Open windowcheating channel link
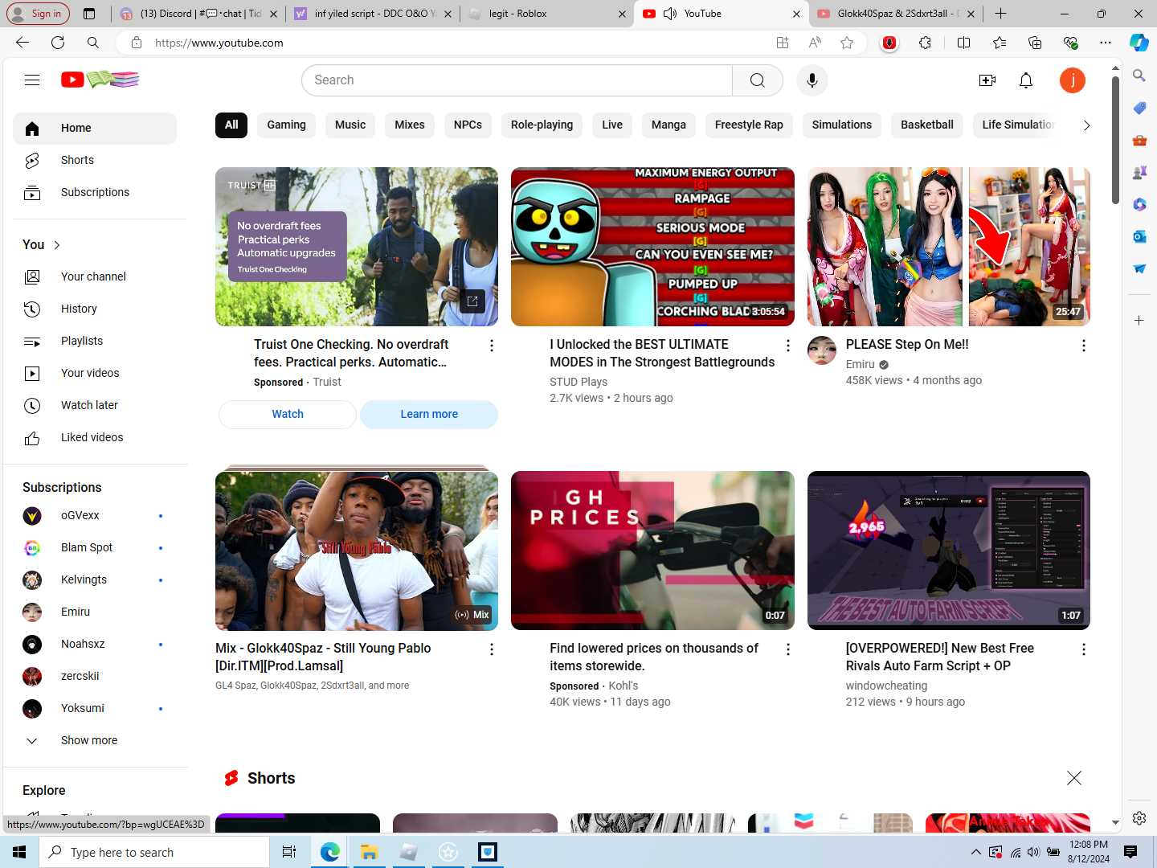The image size is (1157, 868). click(x=886, y=686)
